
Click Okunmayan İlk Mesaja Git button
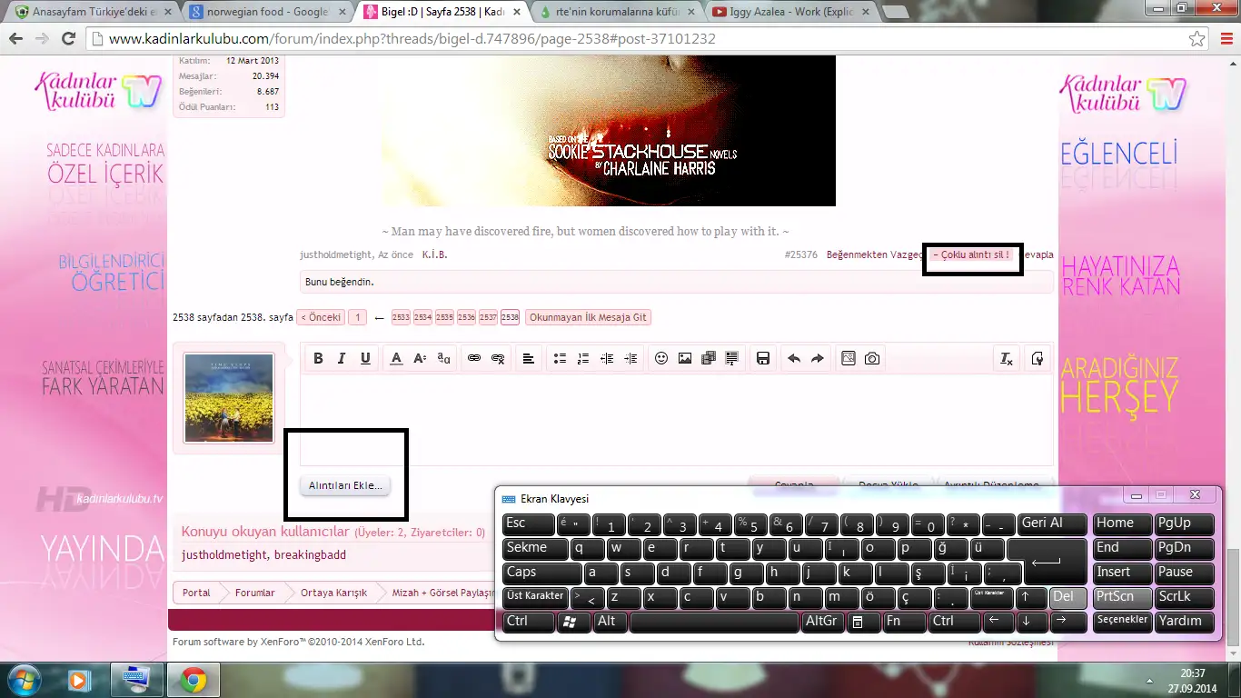(x=588, y=317)
